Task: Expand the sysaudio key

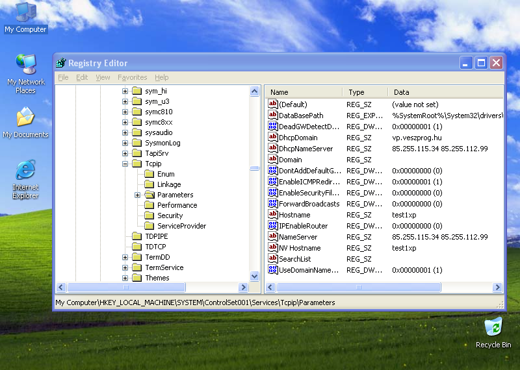Action: (125, 132)
